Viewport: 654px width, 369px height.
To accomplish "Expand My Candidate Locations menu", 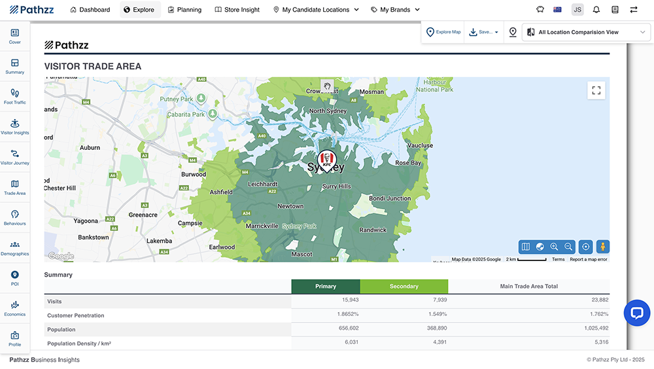I will 316,10.
